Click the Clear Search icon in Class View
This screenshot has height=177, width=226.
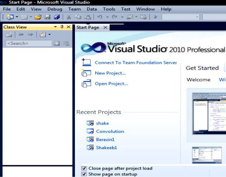[x=66, y=44]
